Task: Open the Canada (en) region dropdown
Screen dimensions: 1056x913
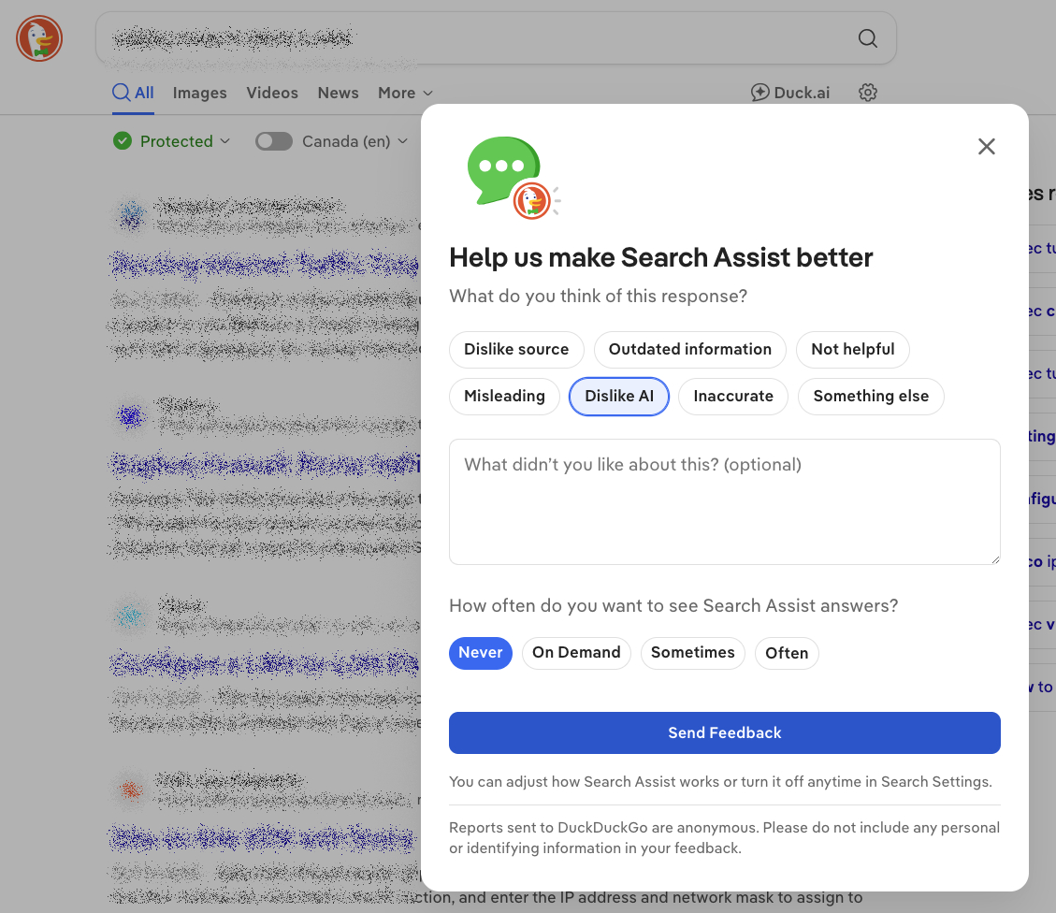Action: click(x=354, y=141)
